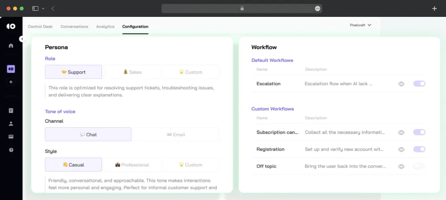
Task: Disable the Registration workflow switch
Action: tap(419, 149)
